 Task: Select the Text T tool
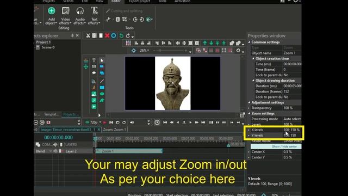[94, 60]
